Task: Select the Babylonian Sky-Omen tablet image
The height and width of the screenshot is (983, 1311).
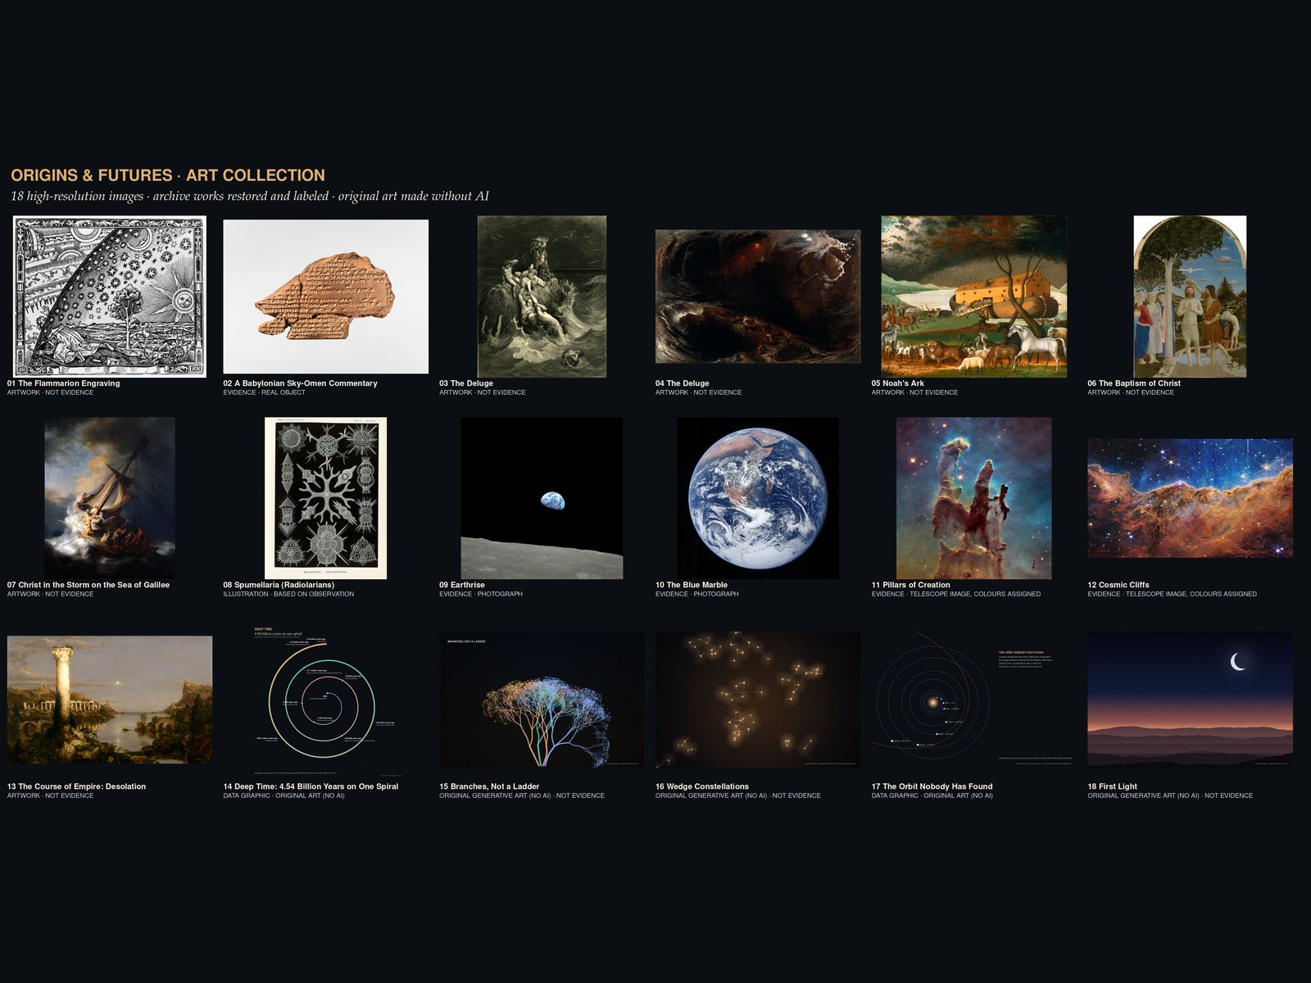Action: click(325, 297)
